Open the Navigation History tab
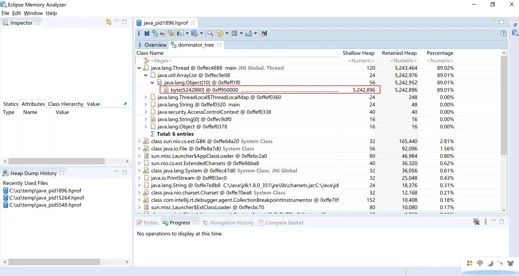Image resolution: width=519 pixels, height=276 pixels. pyautogui.click(x=228, y=222)
